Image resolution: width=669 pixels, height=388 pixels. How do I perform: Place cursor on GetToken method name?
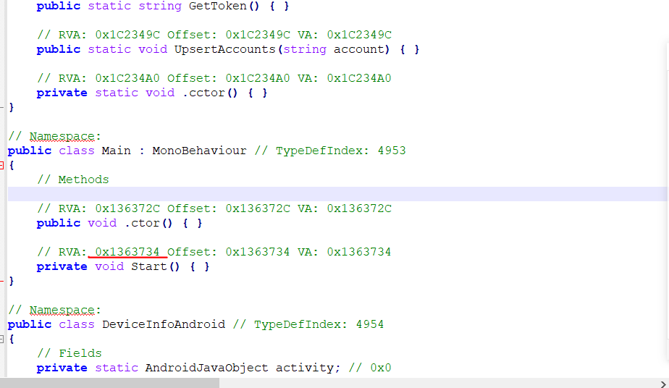point(214,6)
